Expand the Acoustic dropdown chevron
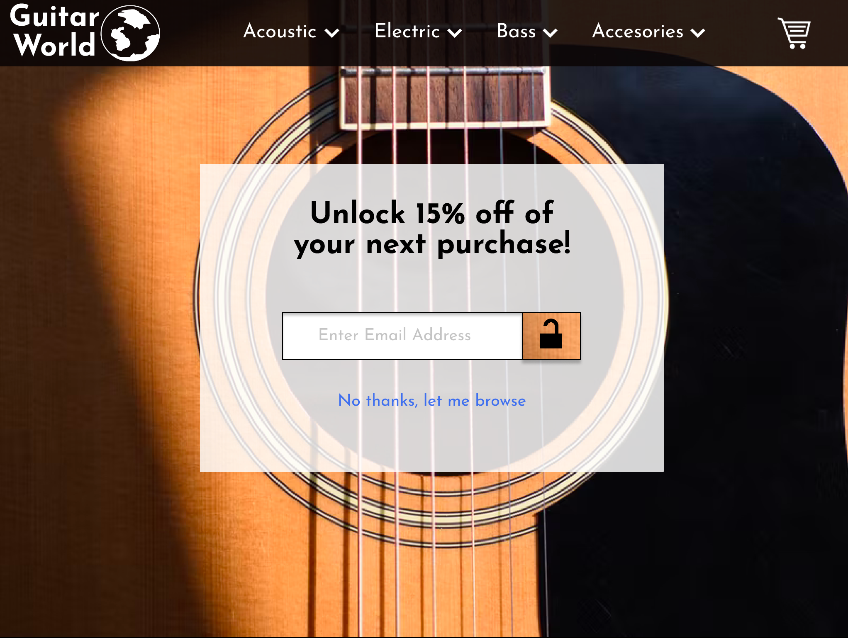848x638 pixels. tap(332, 33)
